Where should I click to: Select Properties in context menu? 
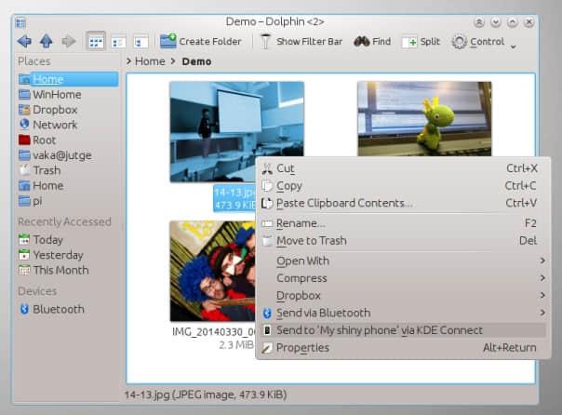pos(302,348)
